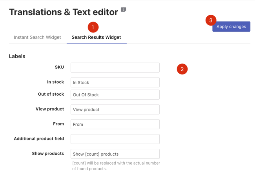Click the SKU field label
Viewport: 255px width, 176px height.
pos(59,67)
